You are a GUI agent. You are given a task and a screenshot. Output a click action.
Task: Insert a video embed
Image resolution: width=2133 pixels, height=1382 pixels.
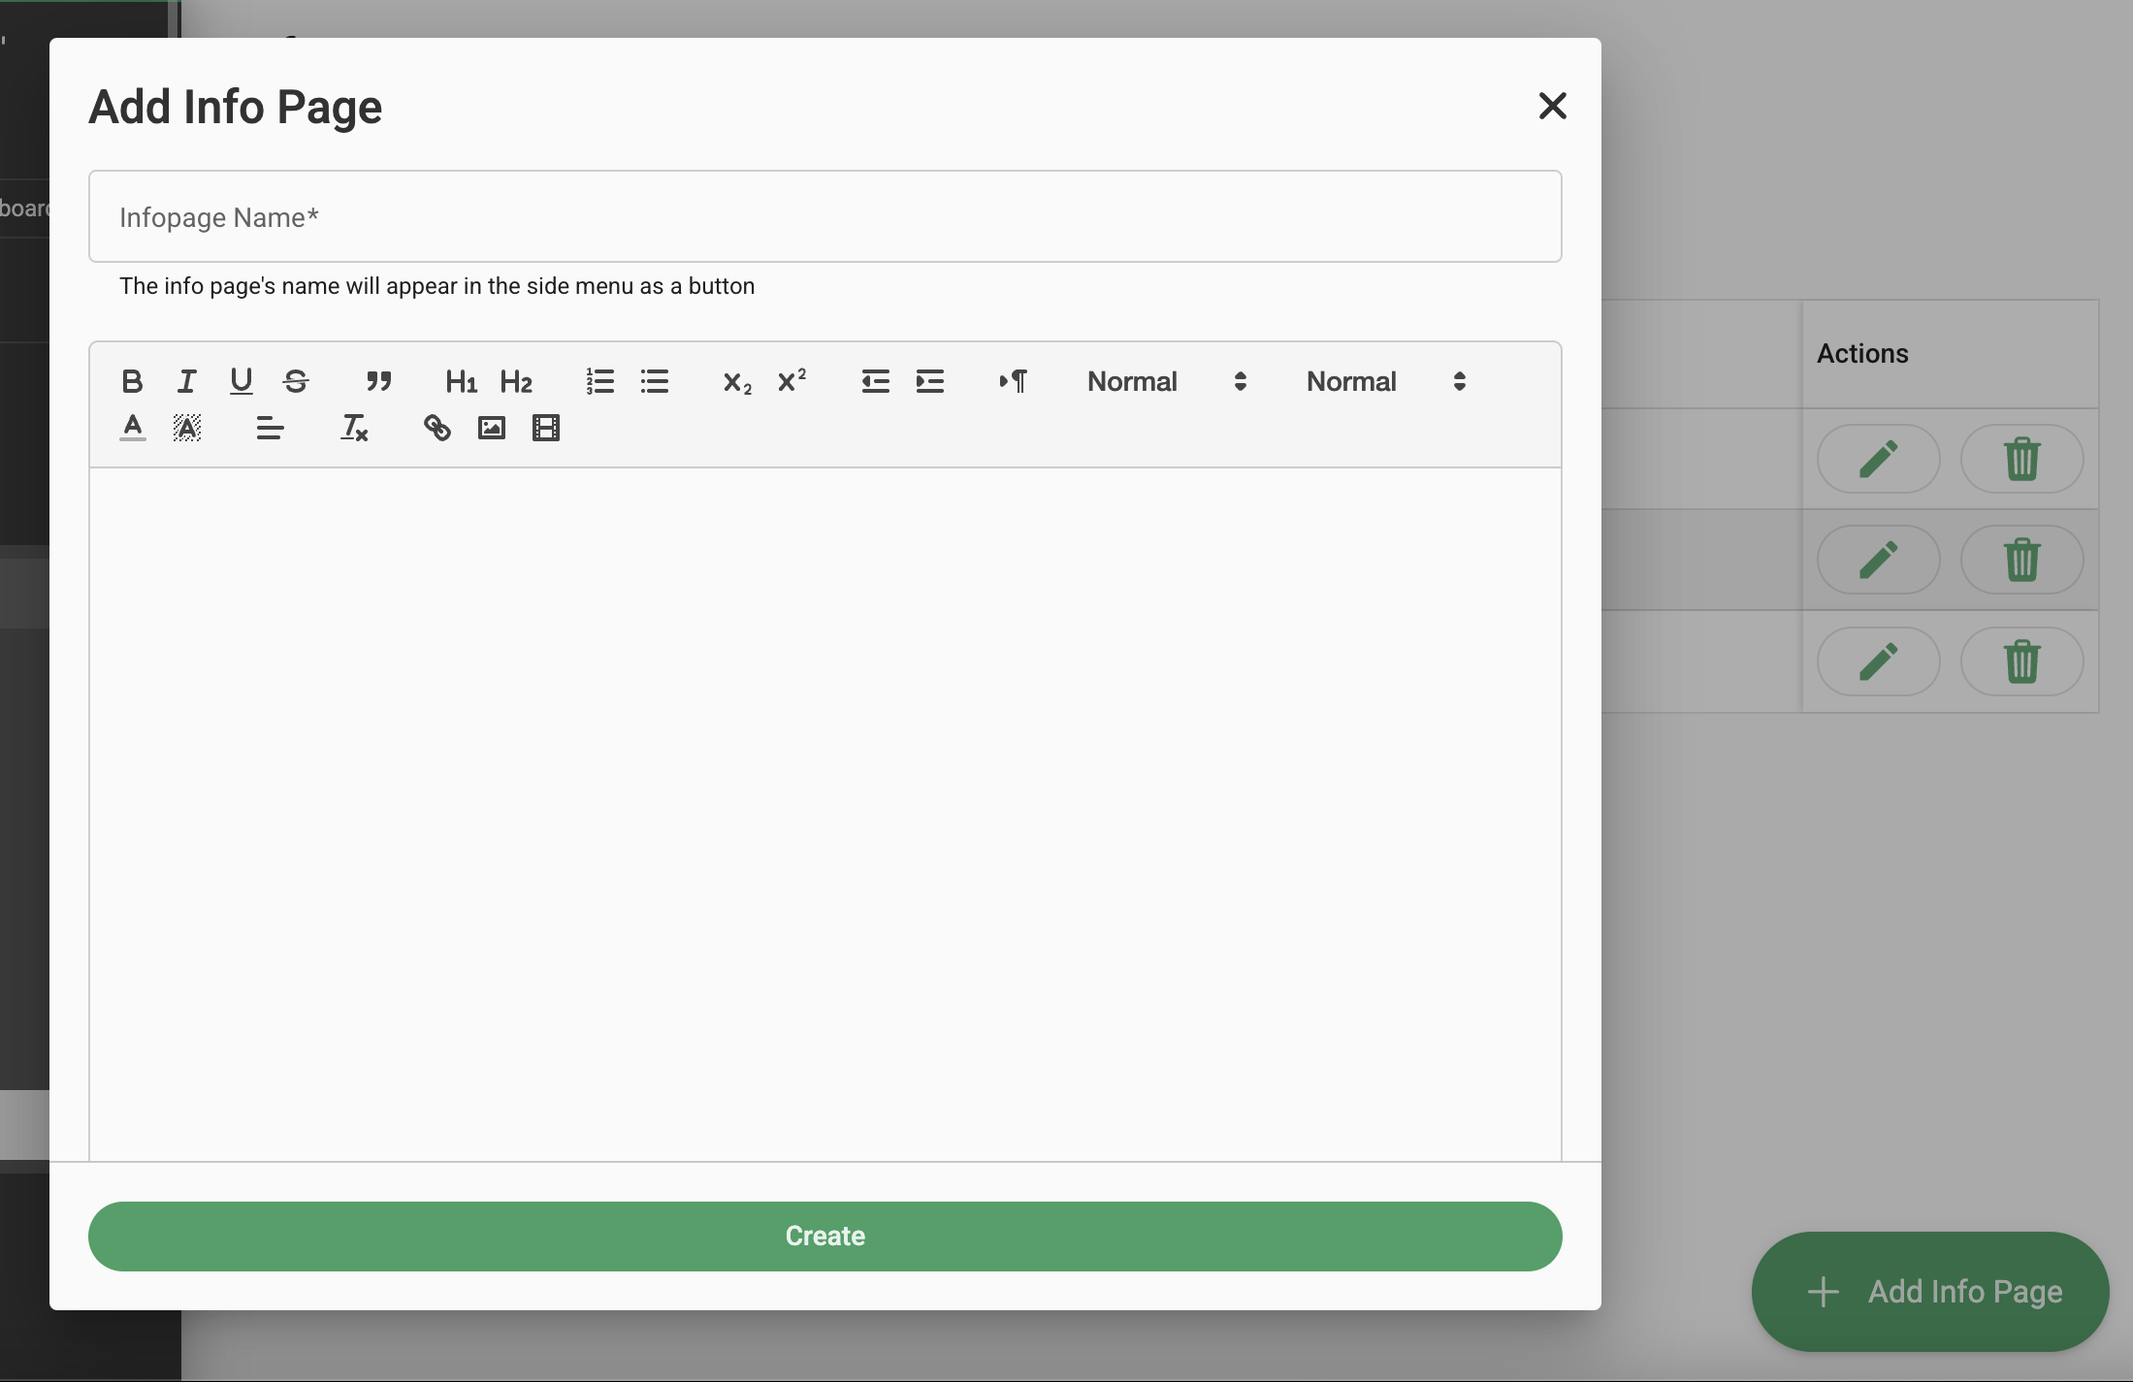click(x=546, y=428)
